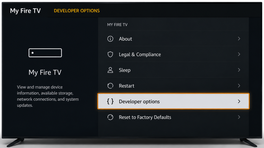
Task: Click the Reset to Factory Defaults icon
Action: [110, 117]
